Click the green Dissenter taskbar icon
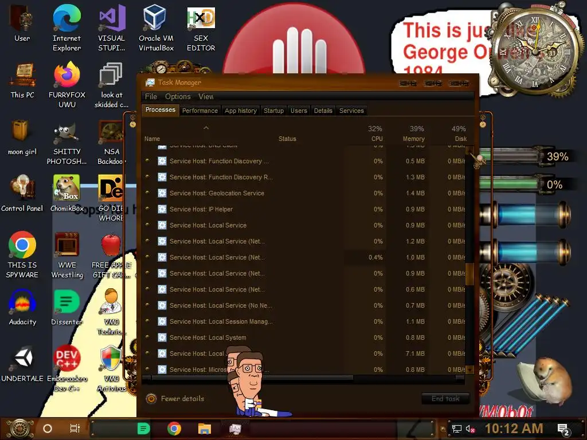This screenshot has height=440, width=587. coord(143,429)
